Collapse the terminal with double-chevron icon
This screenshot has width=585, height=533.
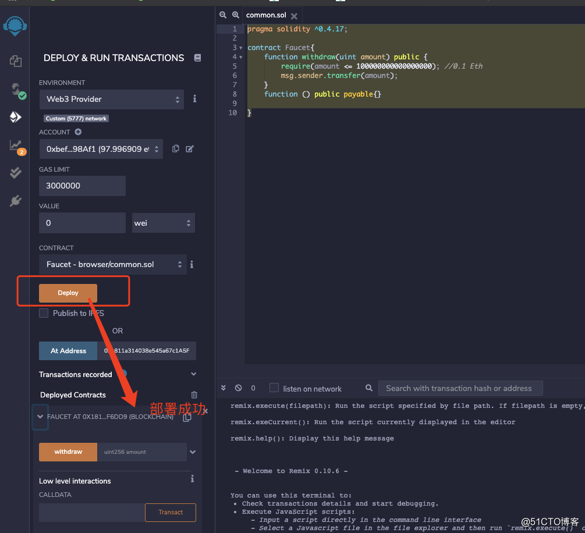pyautogui.click(x=223, y=388)
